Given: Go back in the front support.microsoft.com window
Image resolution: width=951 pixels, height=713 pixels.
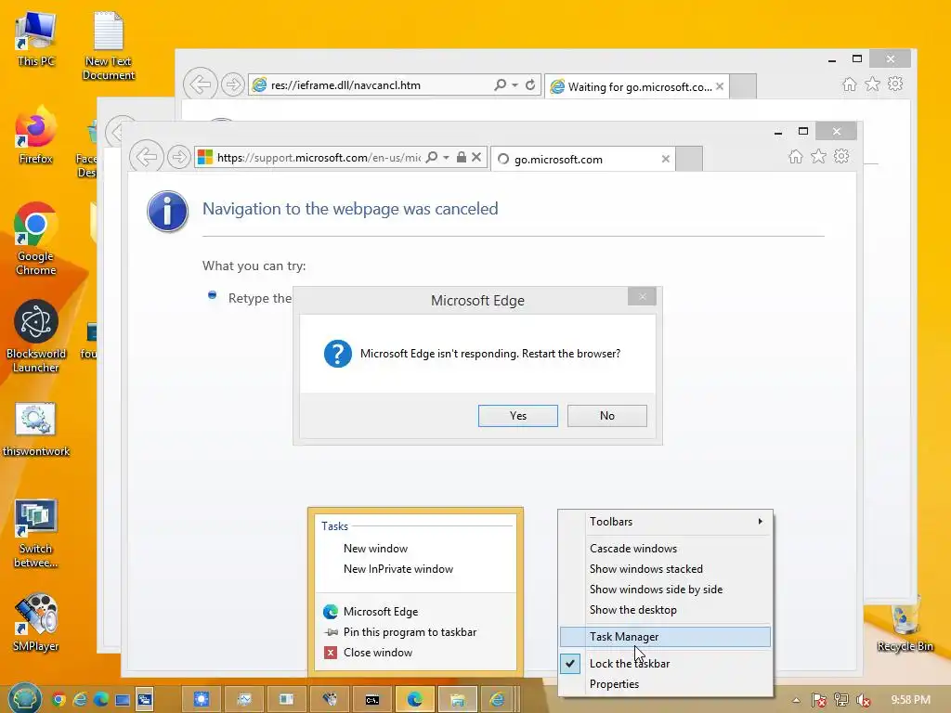Looking at the screenshot, I should (146, 157).
